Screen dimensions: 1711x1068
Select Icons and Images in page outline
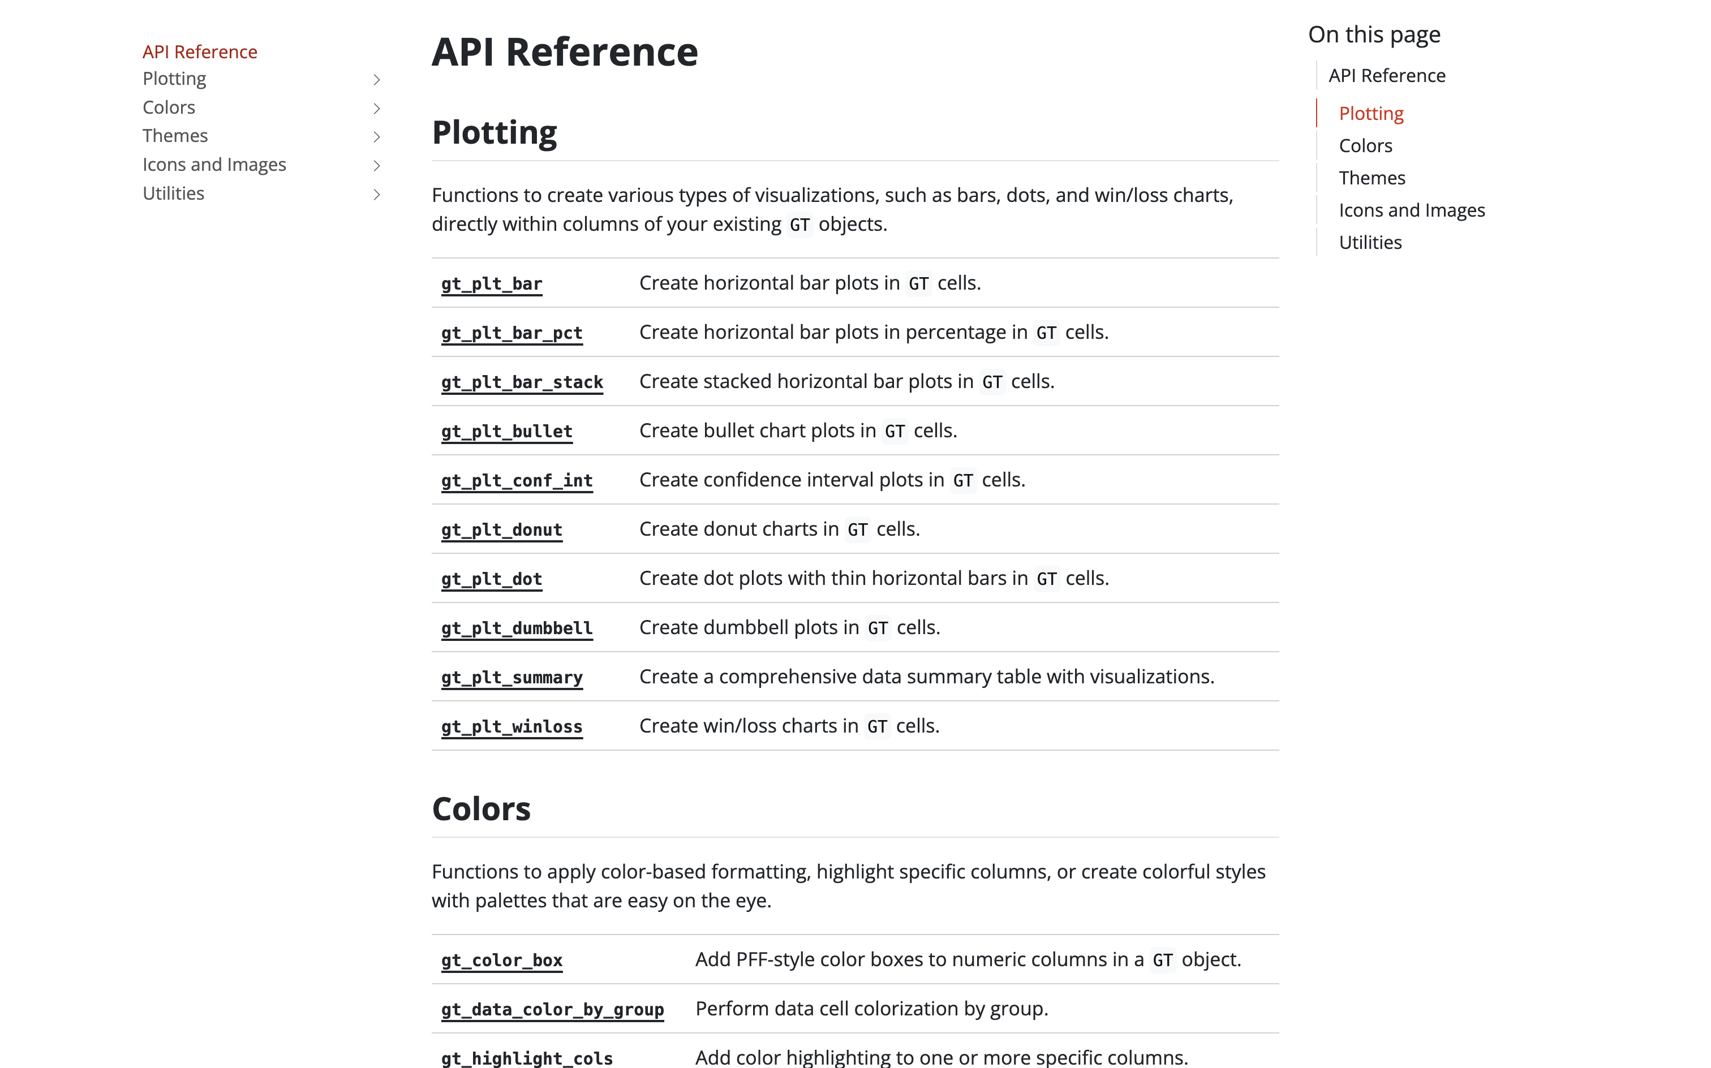point(1412,210)
